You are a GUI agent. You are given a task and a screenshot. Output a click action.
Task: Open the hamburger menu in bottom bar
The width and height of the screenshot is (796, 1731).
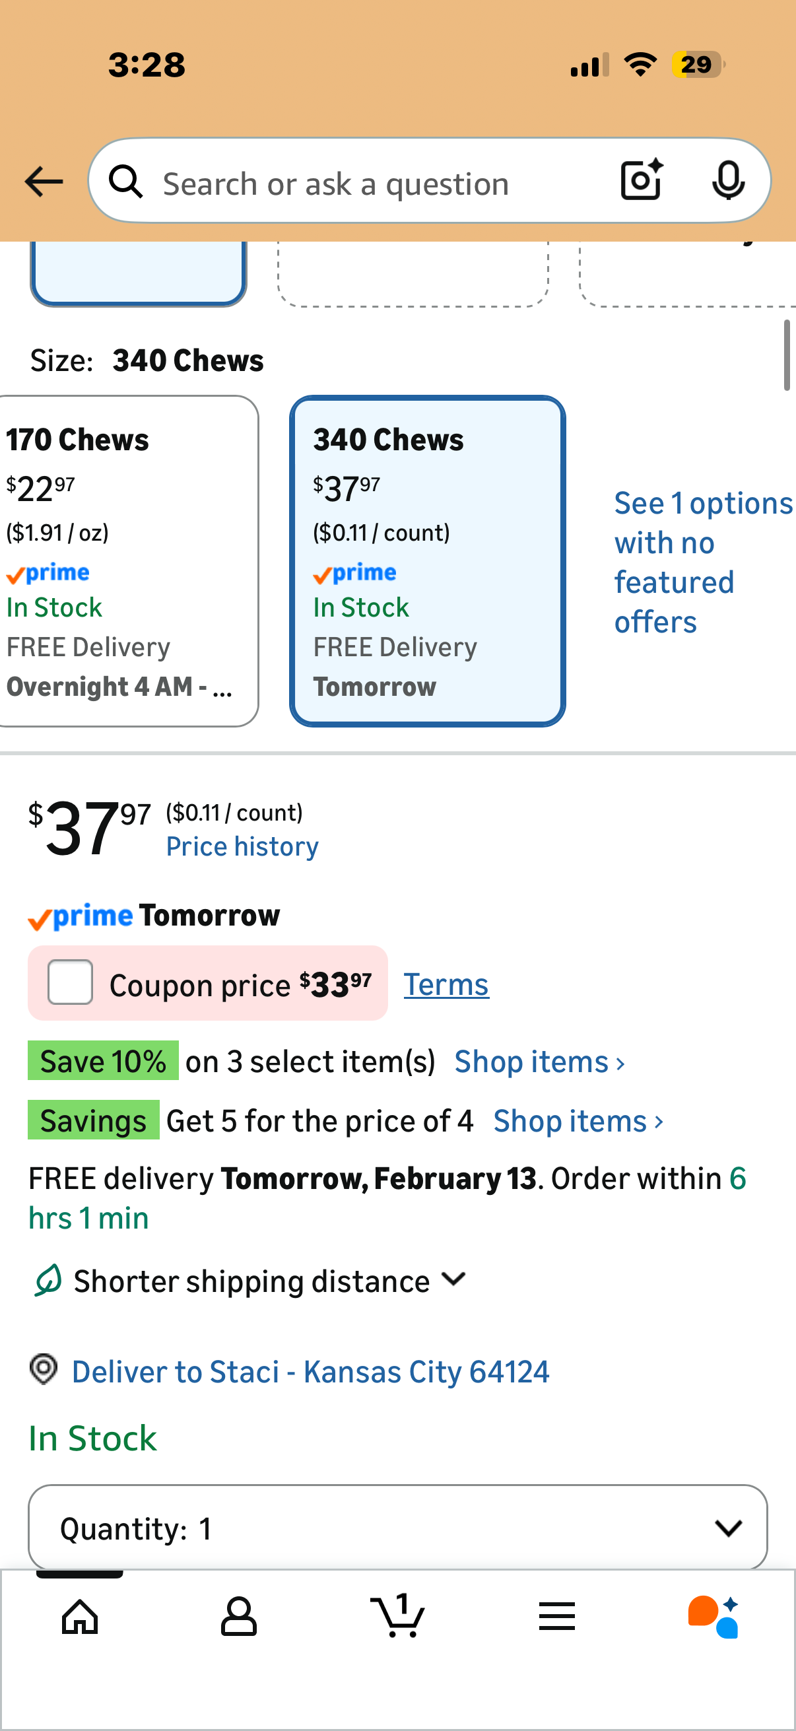tap(557, 1615)
